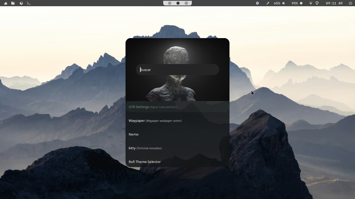355x199 pixels.
Task: Switch to the first workspace indicator
Action: click(x=170, y=3)
